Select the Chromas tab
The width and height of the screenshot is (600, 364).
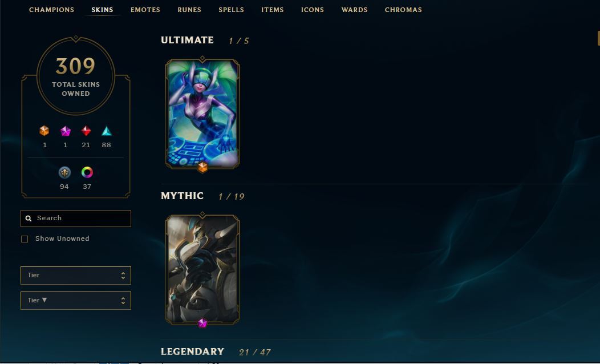[x=403, y=10]
